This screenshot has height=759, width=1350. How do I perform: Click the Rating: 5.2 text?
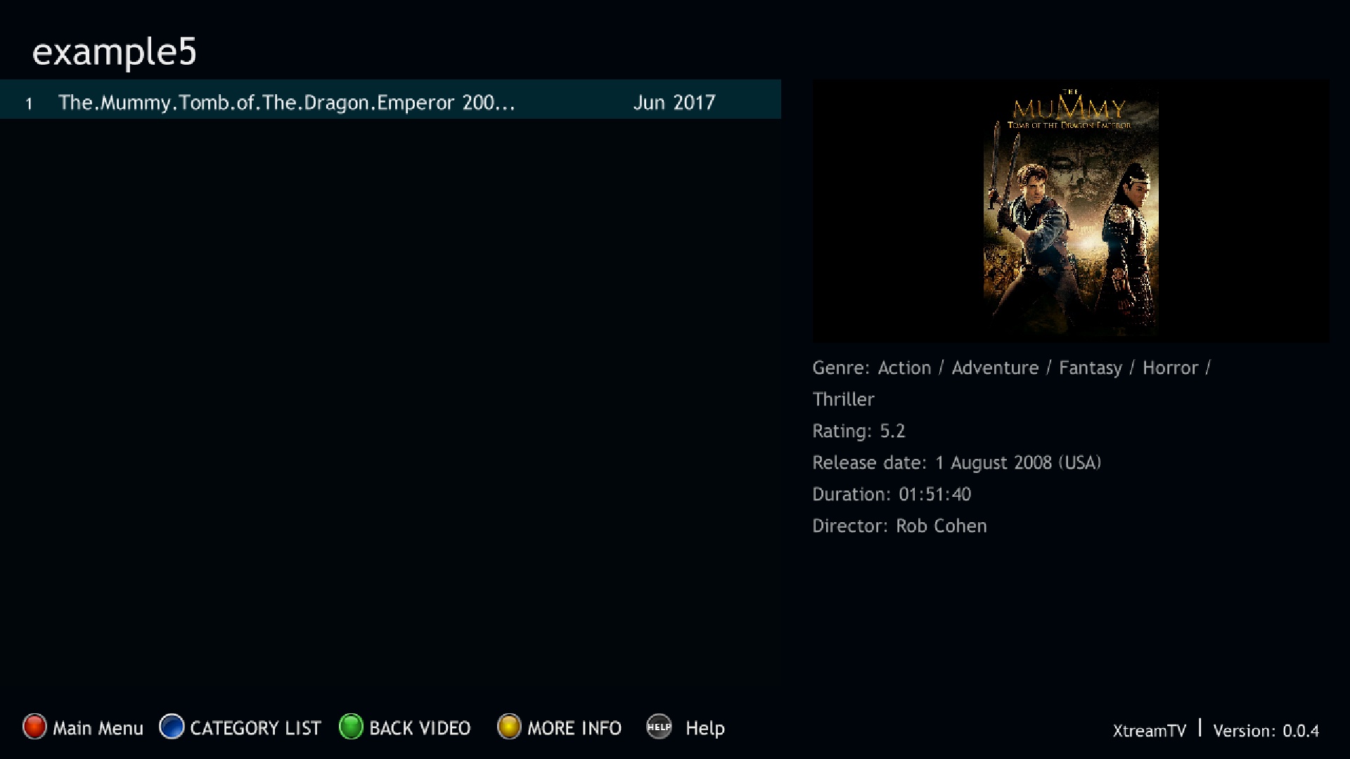(x=859, y=431)
